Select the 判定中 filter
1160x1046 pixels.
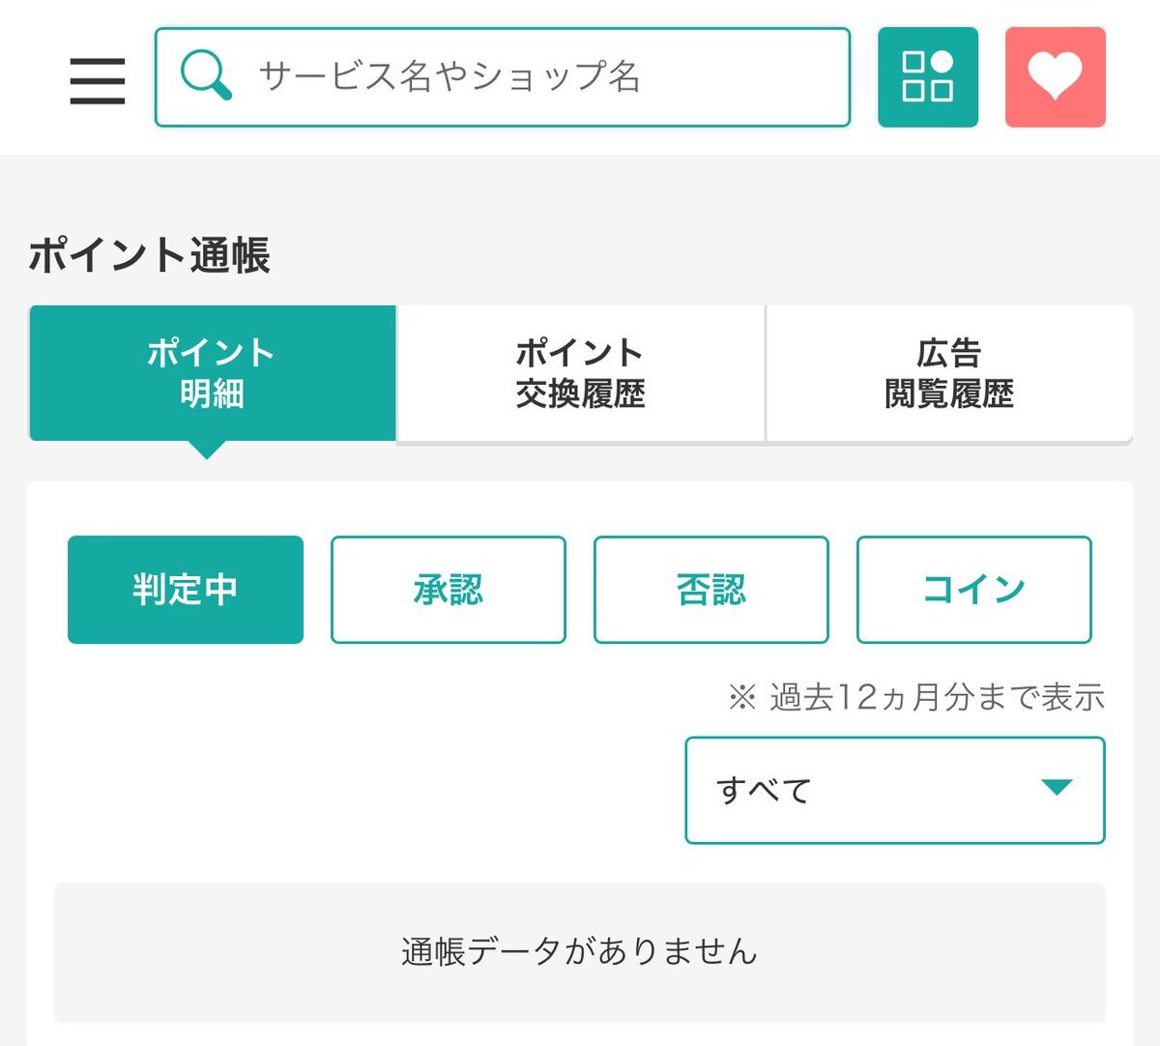point(186,590)
